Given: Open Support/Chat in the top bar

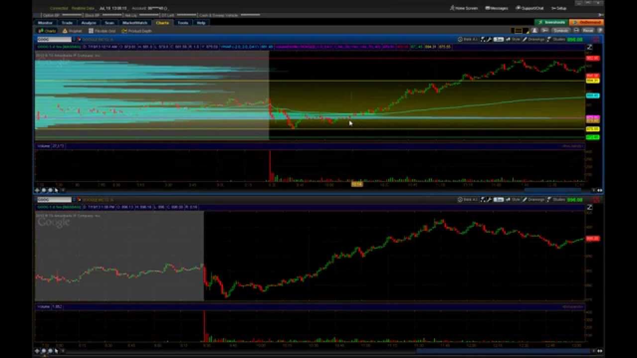Looking at the screenshot, I should point(530,8).
